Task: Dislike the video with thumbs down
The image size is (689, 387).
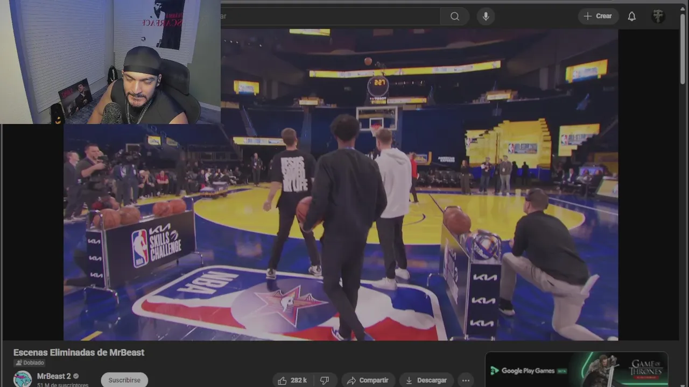Action: click(325, 380)
